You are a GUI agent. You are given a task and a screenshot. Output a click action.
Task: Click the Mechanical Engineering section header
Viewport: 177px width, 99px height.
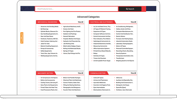coord(47,22)
